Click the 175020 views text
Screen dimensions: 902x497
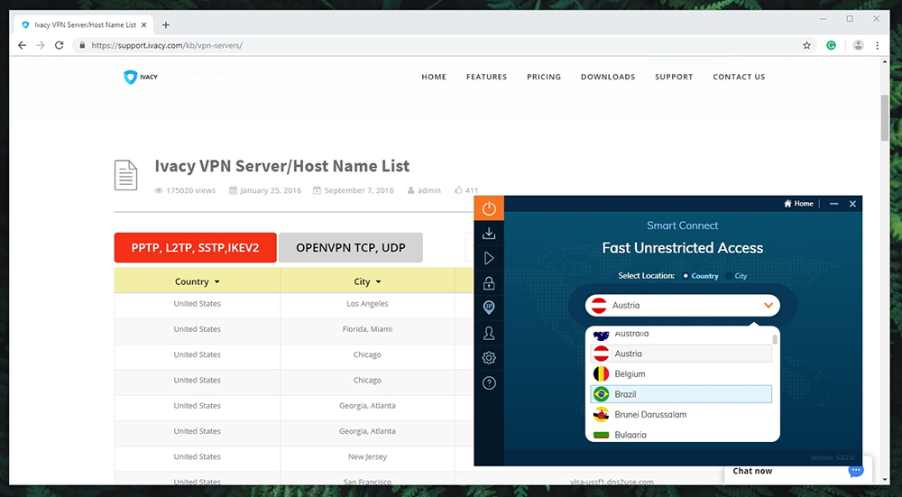pyautogui.click(x=190, y=190)
